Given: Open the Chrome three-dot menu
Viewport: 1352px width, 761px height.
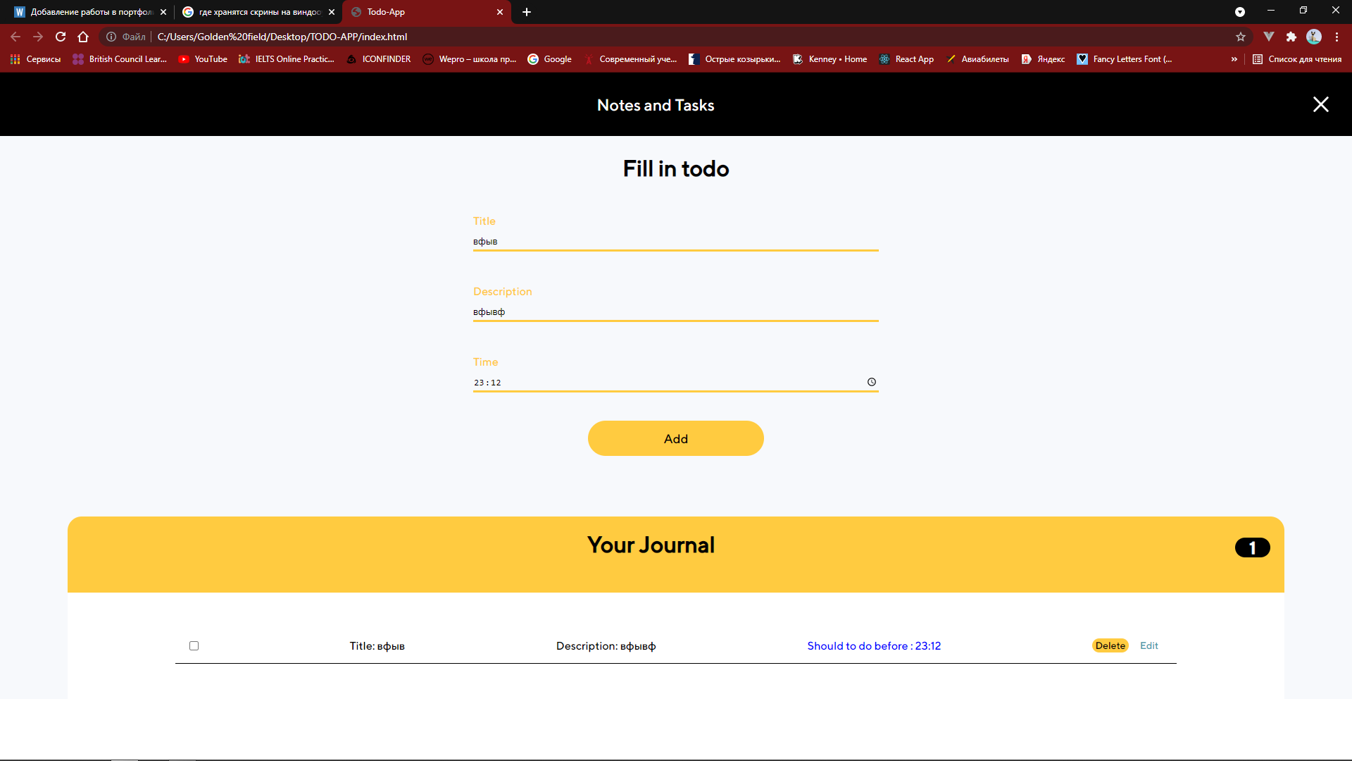Looking at the screenshot, I should 1337,37.
